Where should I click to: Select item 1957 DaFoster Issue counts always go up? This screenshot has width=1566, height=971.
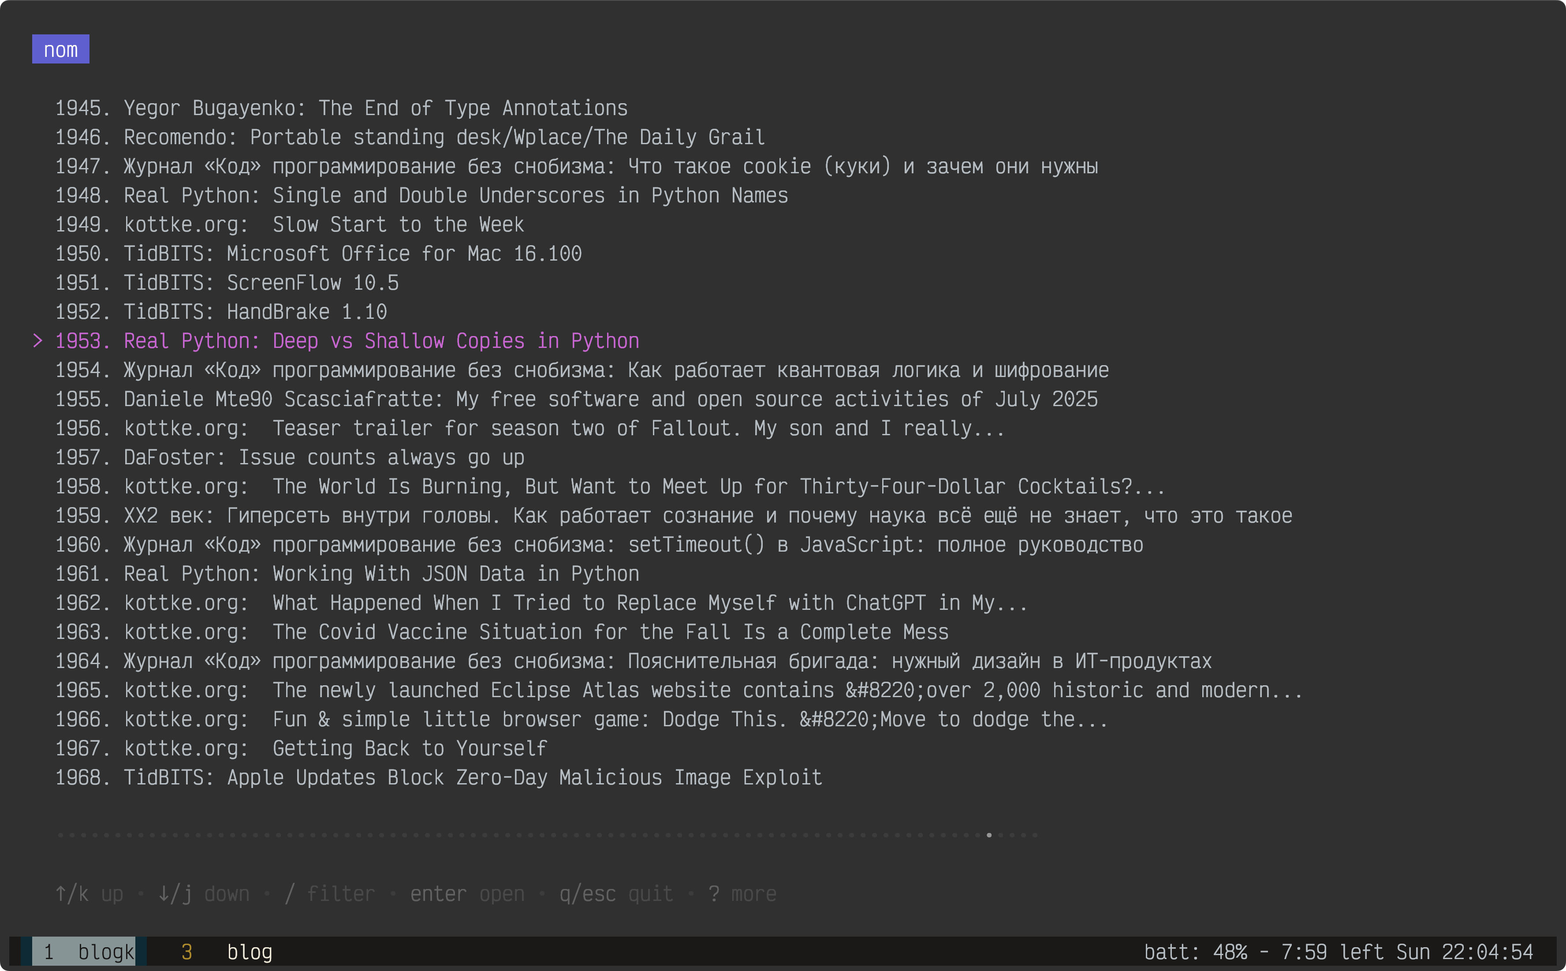tap(290, 457)
